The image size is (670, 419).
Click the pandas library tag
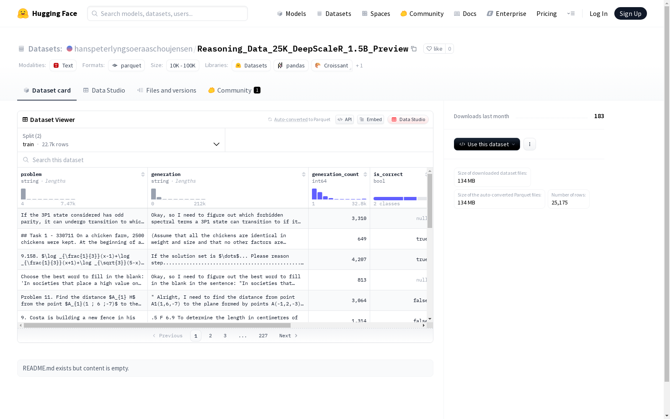coord(291,65)
